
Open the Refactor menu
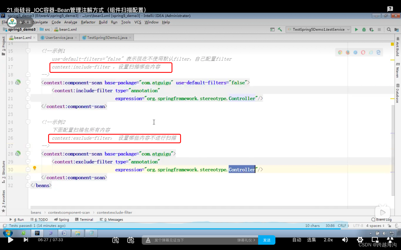click(88, 22)
